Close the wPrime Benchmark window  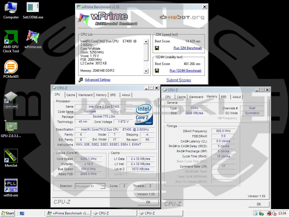click(x=205, y=7)
